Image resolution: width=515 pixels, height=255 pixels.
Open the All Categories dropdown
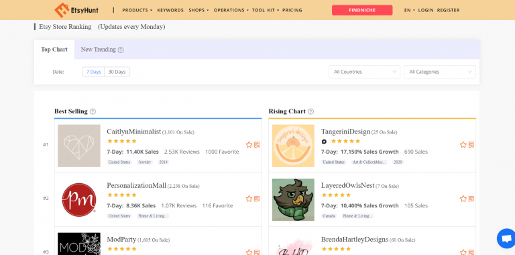coord(440,72)
